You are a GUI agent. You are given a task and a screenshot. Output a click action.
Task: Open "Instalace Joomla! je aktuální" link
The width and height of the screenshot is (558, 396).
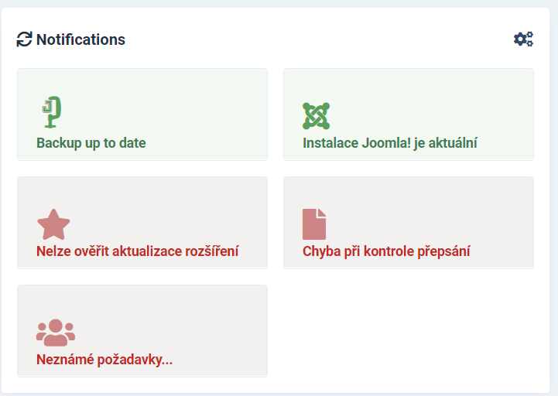(389, 143)
